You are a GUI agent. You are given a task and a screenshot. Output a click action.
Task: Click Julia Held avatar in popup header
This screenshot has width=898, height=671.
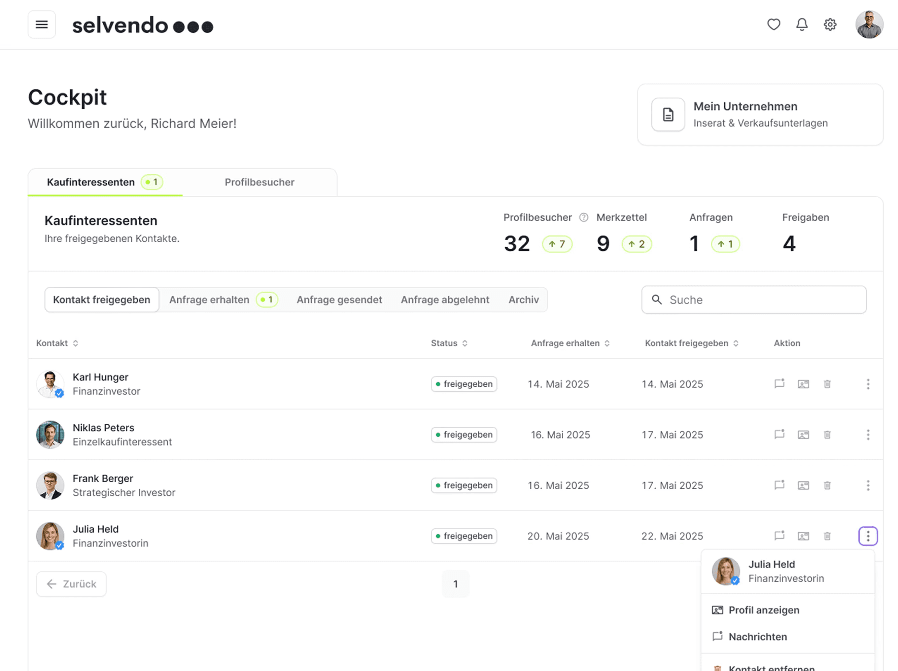coord(726,571)
